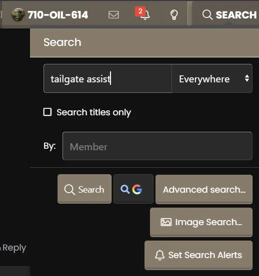This screenshot has width=259, height=276.
Task: Open the inbox envelope icon
Action: [113, 14]
